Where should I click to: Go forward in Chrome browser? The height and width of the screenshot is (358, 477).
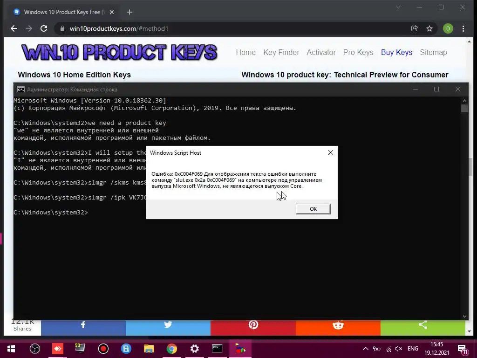pos(29,28)
